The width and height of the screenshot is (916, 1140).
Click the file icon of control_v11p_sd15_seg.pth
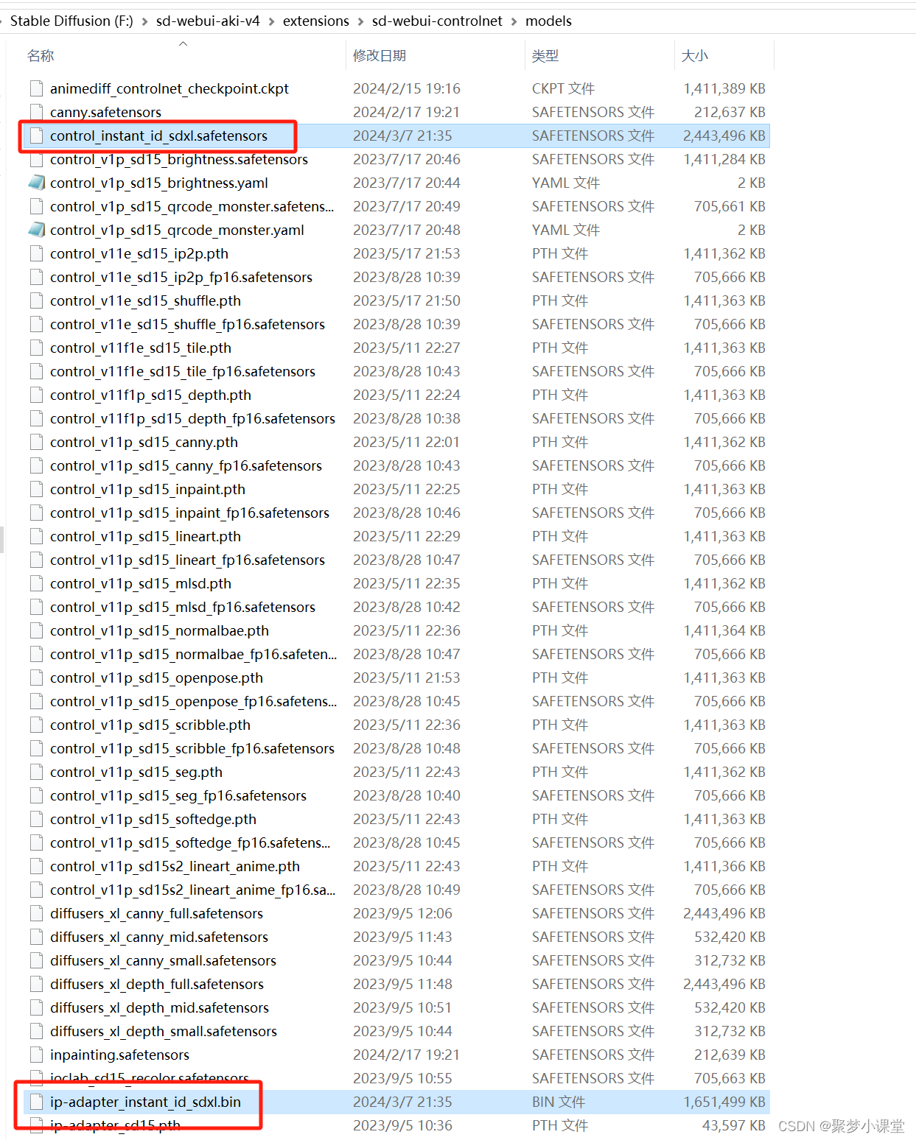[x=36, y=772]
